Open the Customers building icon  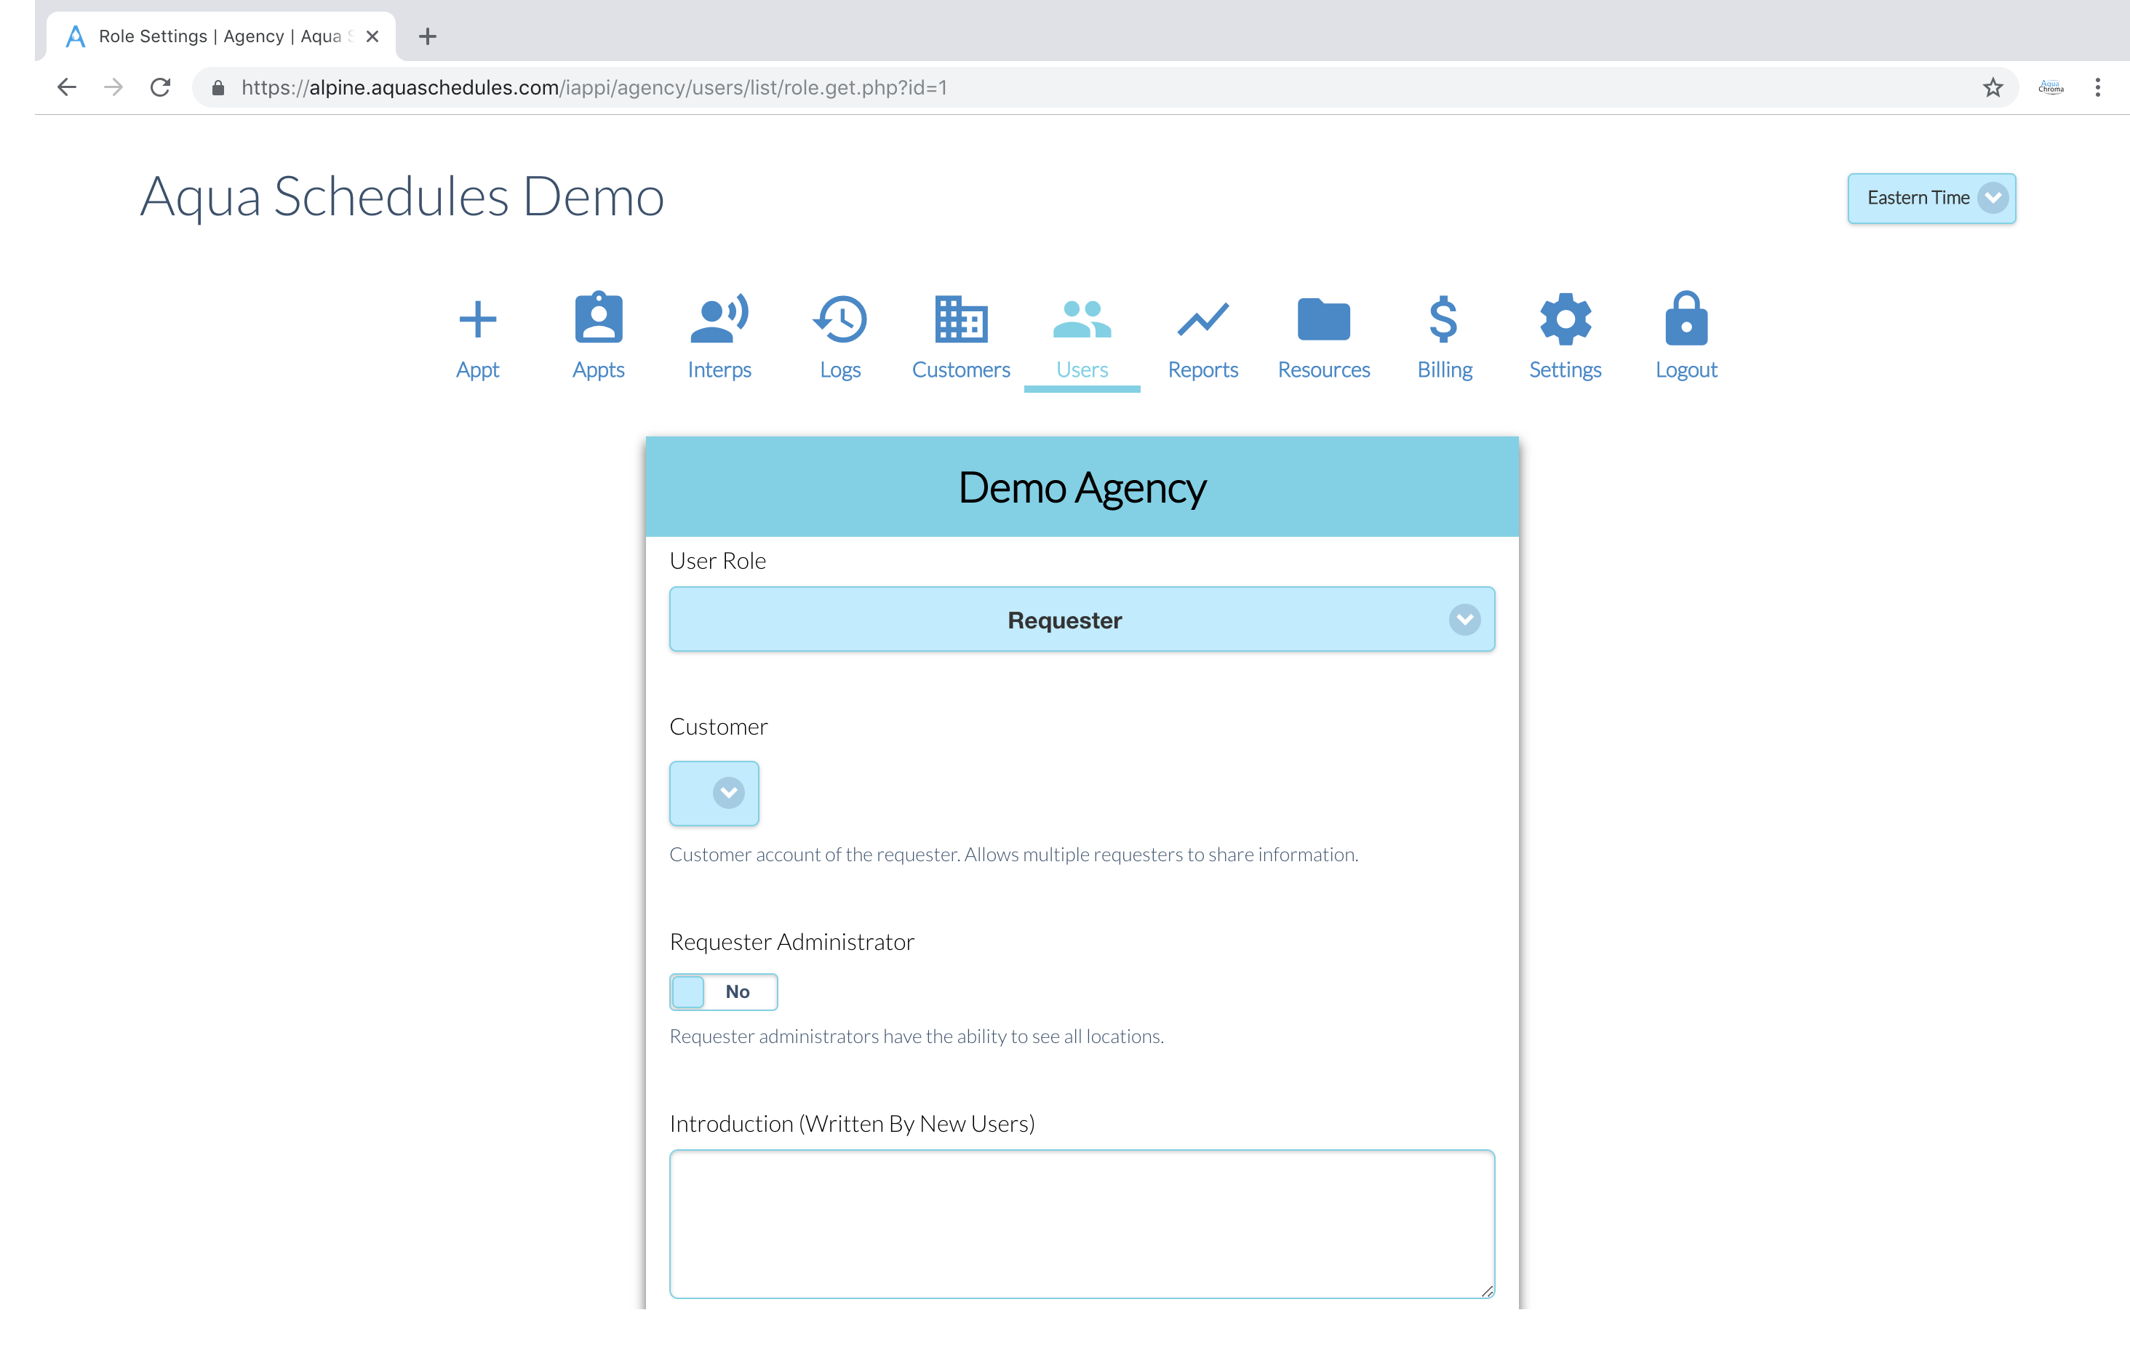(x=961, y=319)
